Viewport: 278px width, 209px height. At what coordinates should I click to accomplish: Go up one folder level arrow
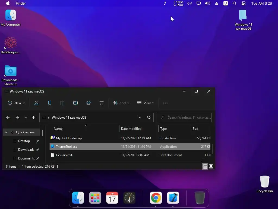pyautogui.click(x=33, y=118)
